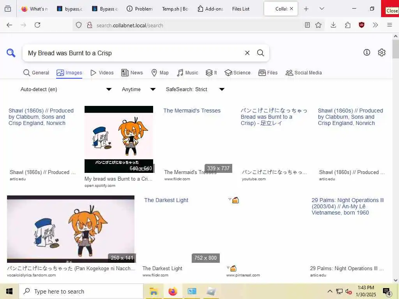Open the SafeSearch: Strict dropdown

coord(195,89)
